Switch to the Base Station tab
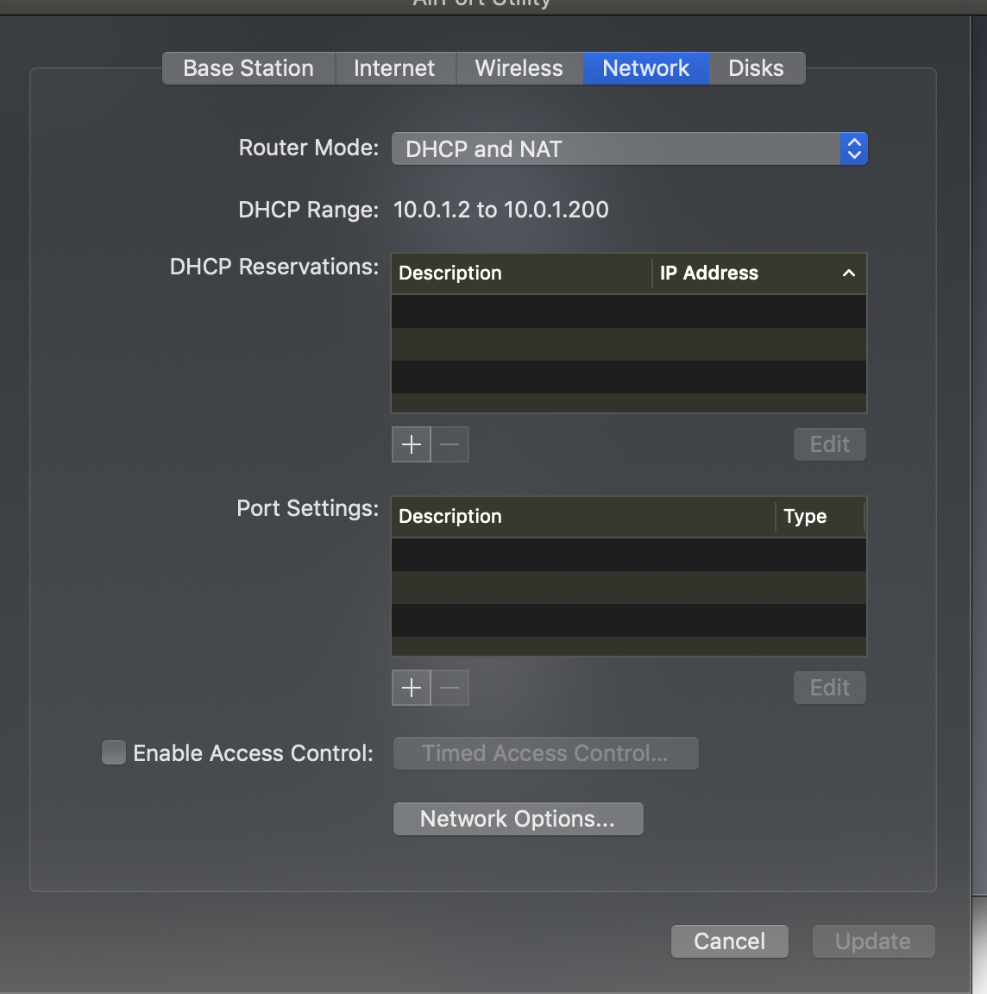Image resolution: width=987 pixels, height=994 pixels. pyautogui.click(x=248, y=68)
